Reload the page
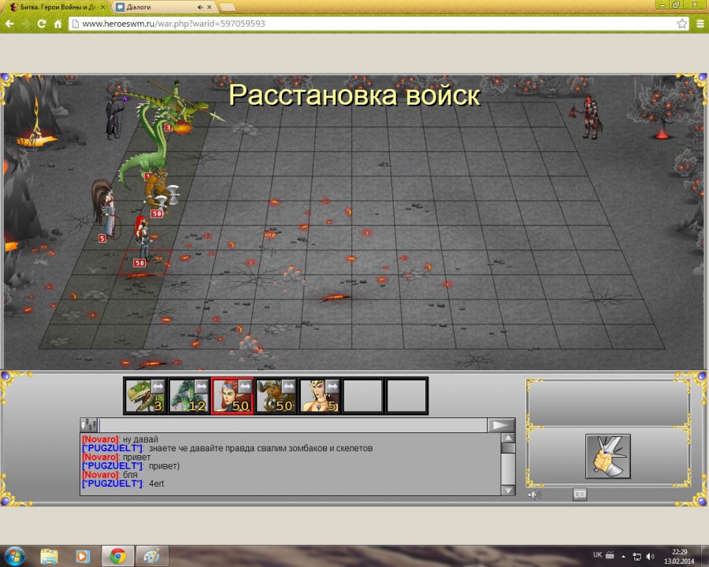The height and width of the screenshot is (567, 709). pos(41,24)
